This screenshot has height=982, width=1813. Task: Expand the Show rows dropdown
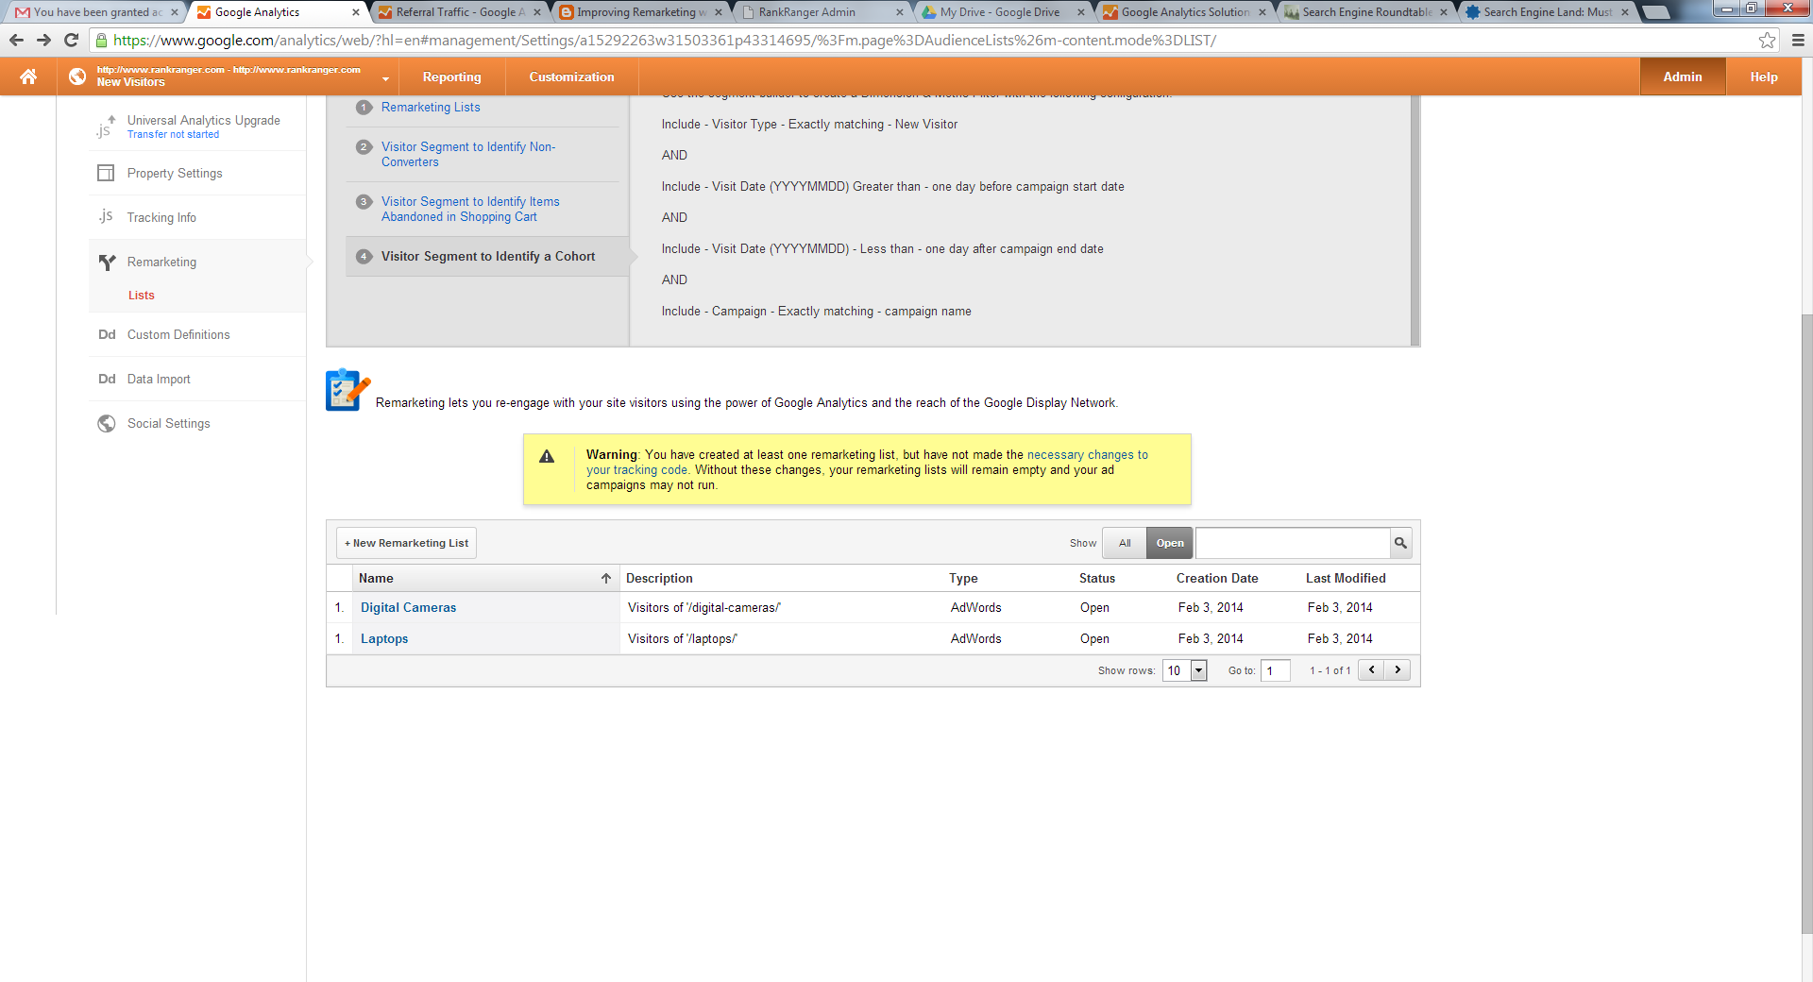click(x=1198, y=670)
